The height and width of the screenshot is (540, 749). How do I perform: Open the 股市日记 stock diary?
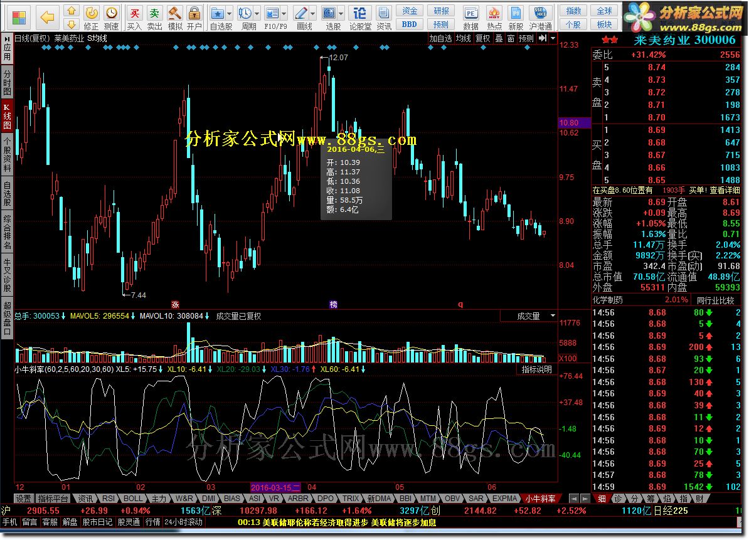point(97,522)
